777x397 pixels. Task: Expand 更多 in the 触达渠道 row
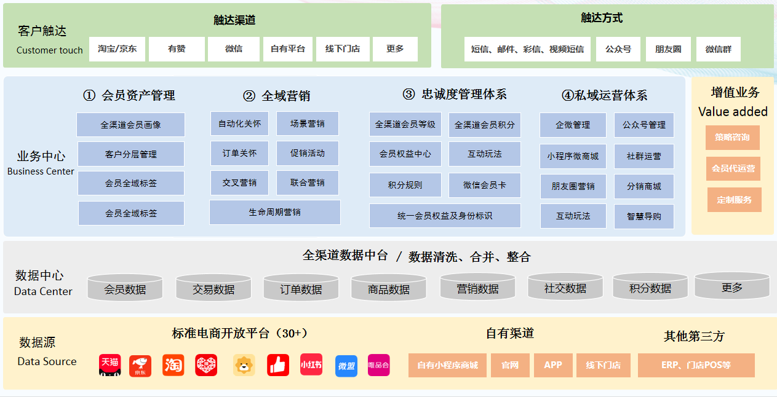(395, 49)
